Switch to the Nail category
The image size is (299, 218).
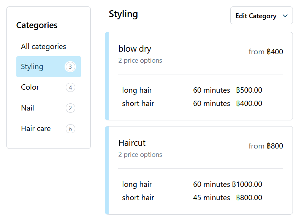click(x=27, y=108)
